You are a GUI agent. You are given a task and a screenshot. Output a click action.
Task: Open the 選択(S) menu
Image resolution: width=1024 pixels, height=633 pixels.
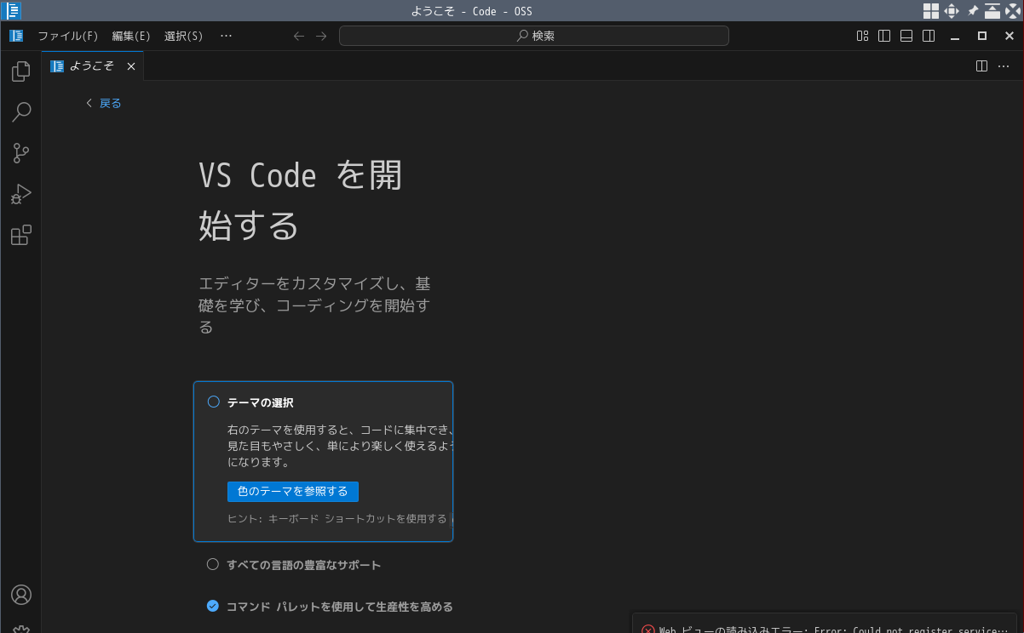[183, 36]
